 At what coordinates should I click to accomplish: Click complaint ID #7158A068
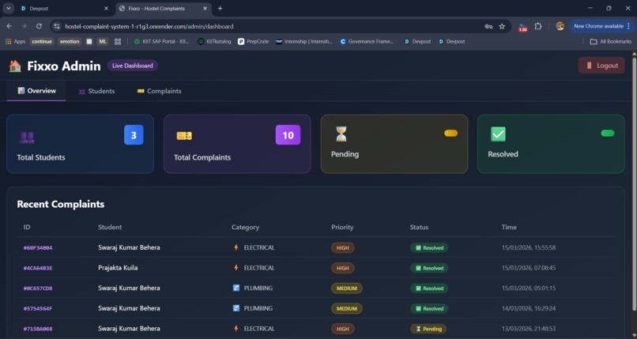[38, 329]
